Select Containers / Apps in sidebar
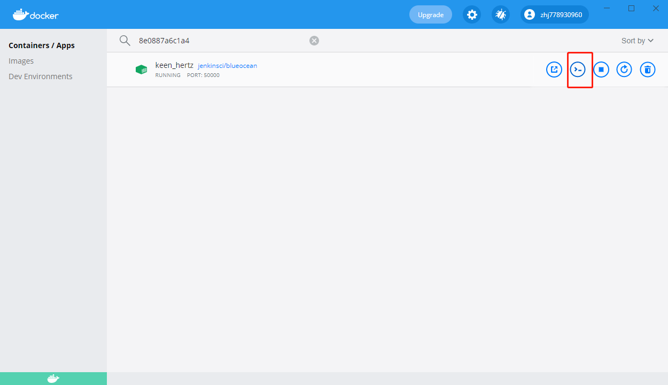This screenshot has height=385, width=668. click(x=42, y=45)
